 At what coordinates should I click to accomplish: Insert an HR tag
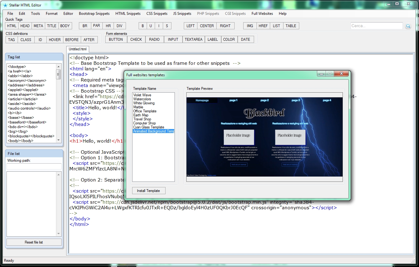coord(108,26)
